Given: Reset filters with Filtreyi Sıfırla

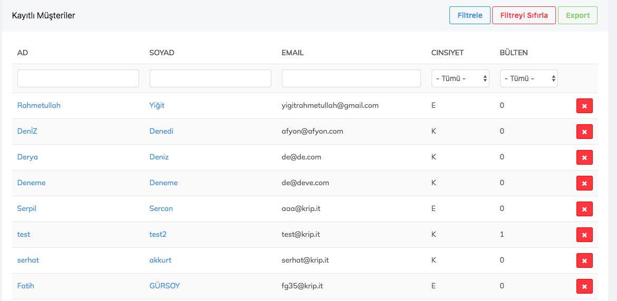Looking at the screenshot, I should pyautogui.click(x=524, y=15).
